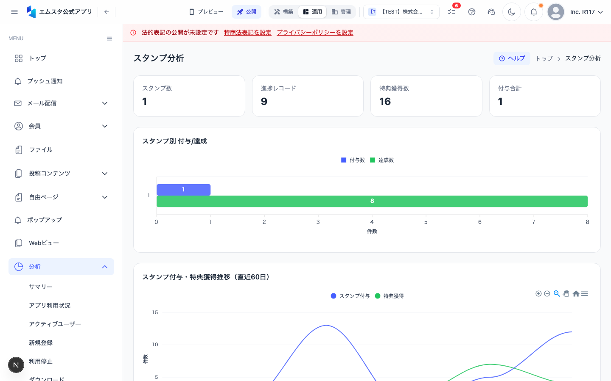This screenshot has height=381, width=611.
Task: Expand the 自由ページ menu
Action: (x=61, y=197)
